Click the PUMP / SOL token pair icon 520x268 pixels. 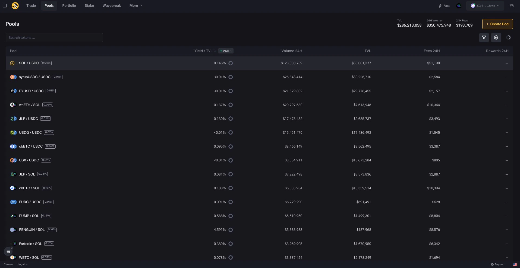pyautogui.click(x=13, y=216)
